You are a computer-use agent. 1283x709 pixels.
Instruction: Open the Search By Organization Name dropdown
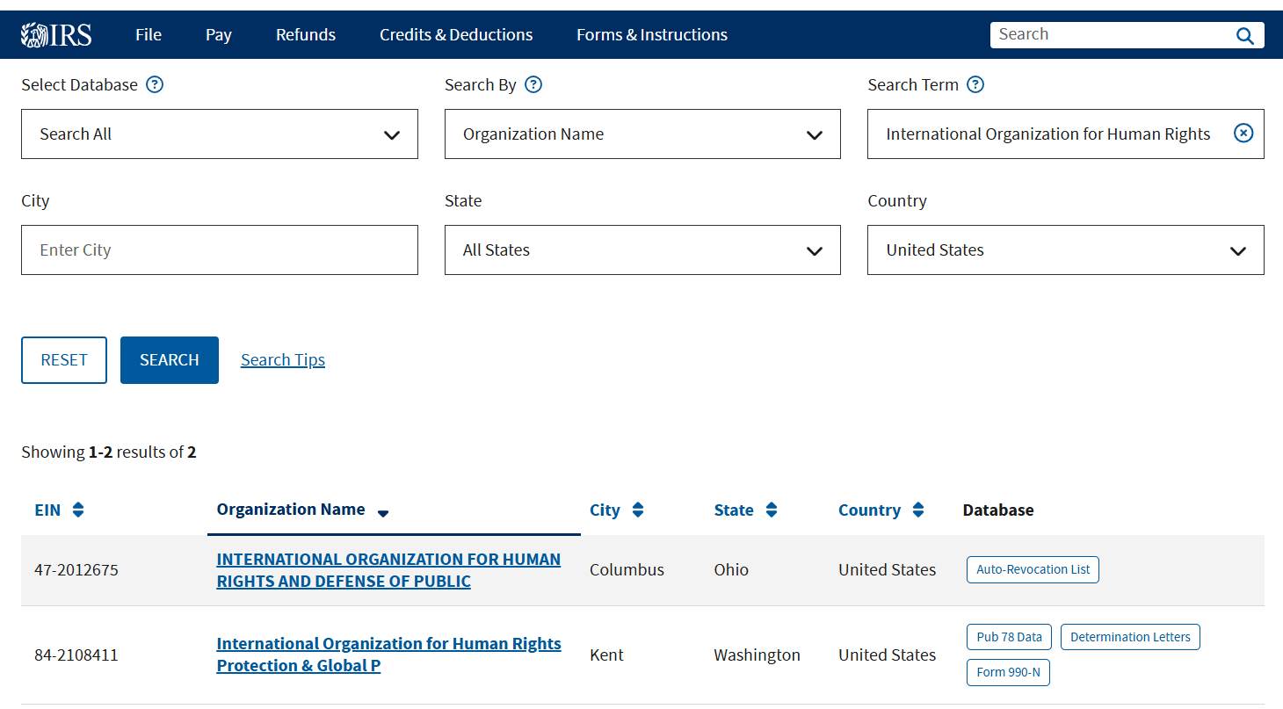click(642, 134)
